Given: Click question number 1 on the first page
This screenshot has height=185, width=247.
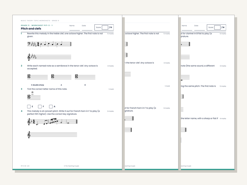Looking at the screenshot, I should click(x=21, y=34).
